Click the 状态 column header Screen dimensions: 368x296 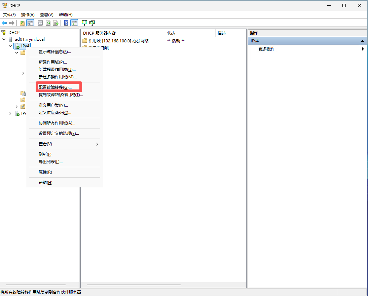172,33
